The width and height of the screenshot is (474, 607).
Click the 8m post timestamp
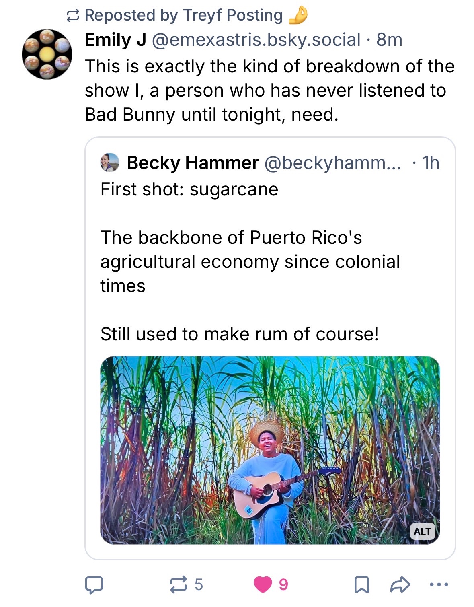pyautogui.click(x=389, y=40)
